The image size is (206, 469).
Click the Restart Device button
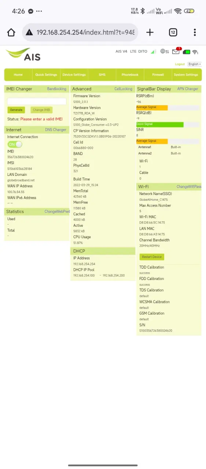click(152, 257)
